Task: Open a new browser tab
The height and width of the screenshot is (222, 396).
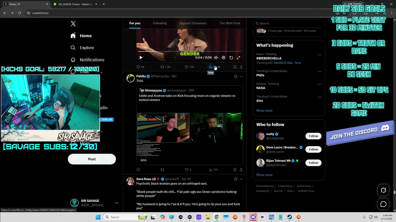Action: pyautogui.click(x=104, y=4)
